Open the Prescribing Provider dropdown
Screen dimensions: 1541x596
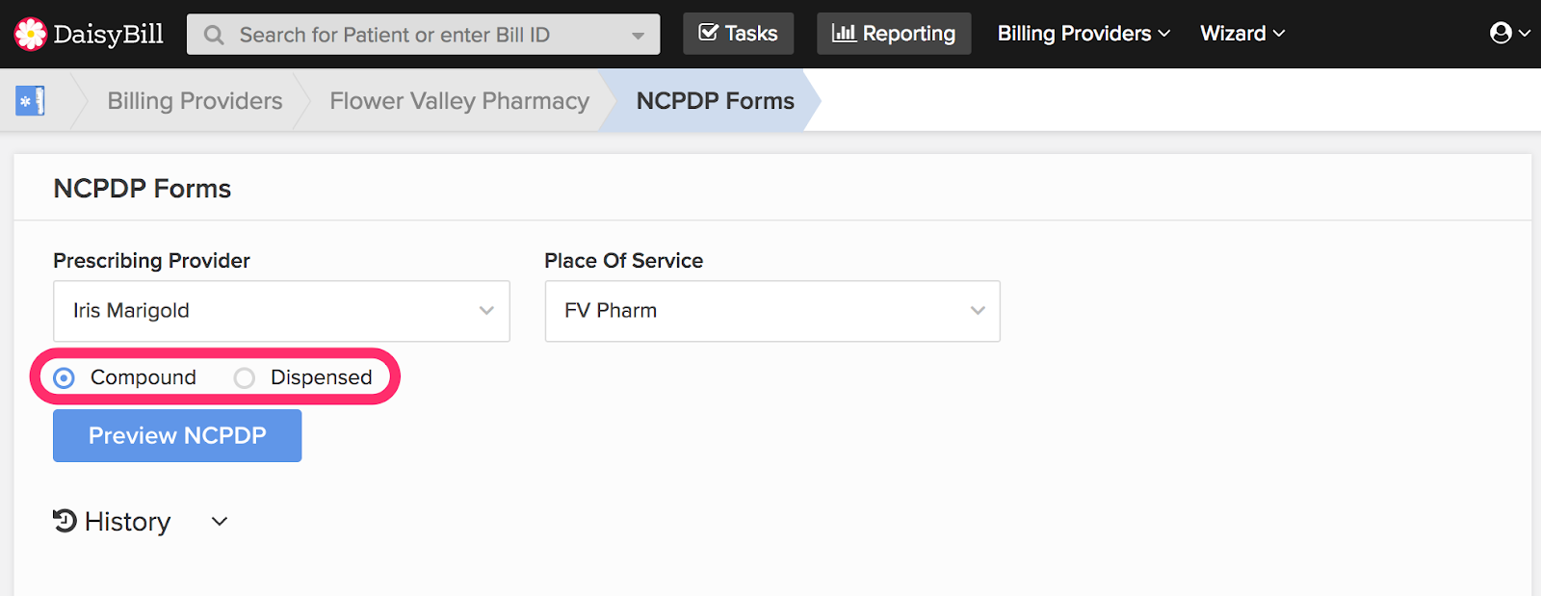click(x=281, y=311)
